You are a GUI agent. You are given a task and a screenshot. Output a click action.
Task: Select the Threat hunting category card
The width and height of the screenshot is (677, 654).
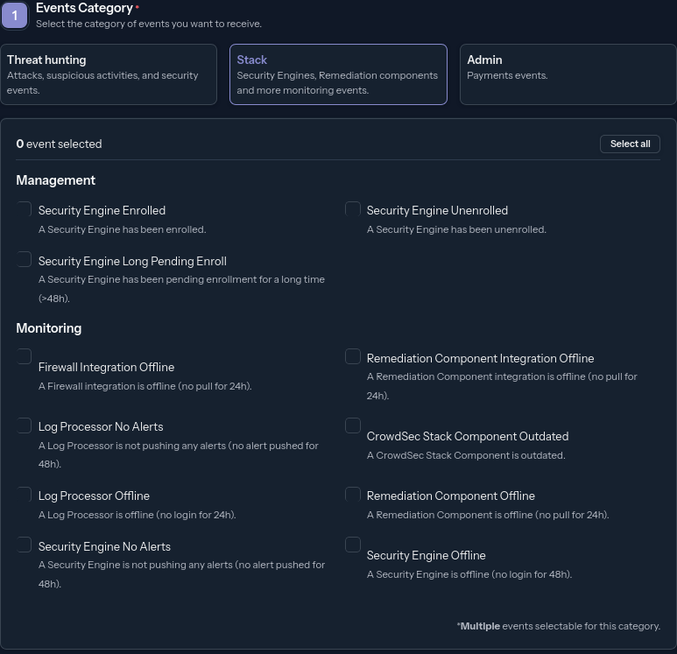[109, 74]
